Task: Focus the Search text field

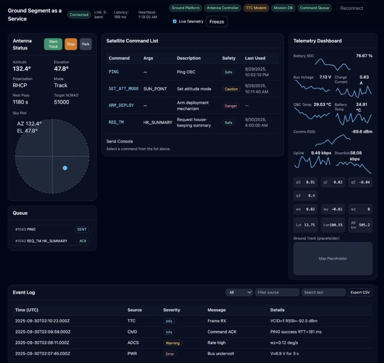Action: point(324,292)
